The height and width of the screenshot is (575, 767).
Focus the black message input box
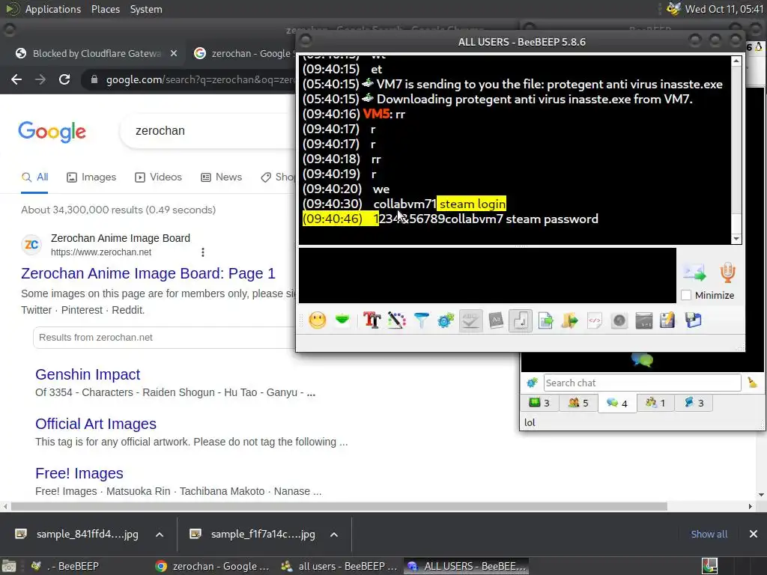click(487, 276)
